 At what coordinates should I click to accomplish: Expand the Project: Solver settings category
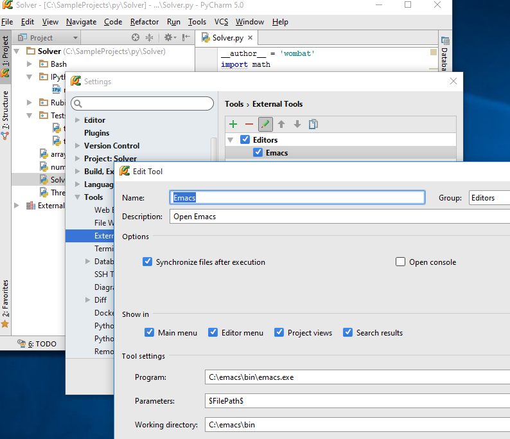(78, 159)
